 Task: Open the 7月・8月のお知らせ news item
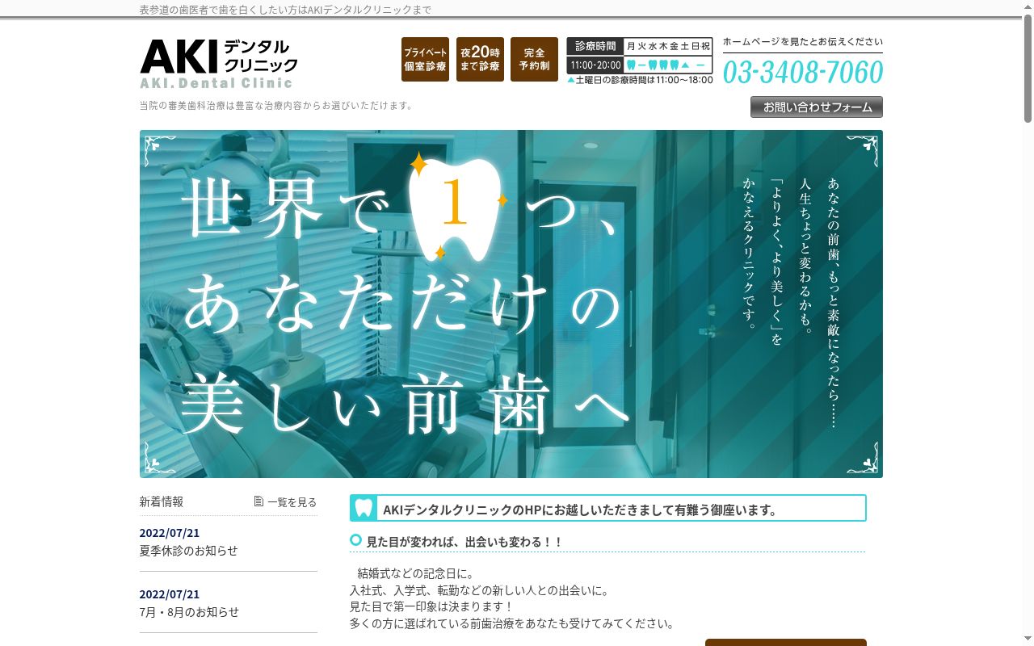tap(190, 612)
